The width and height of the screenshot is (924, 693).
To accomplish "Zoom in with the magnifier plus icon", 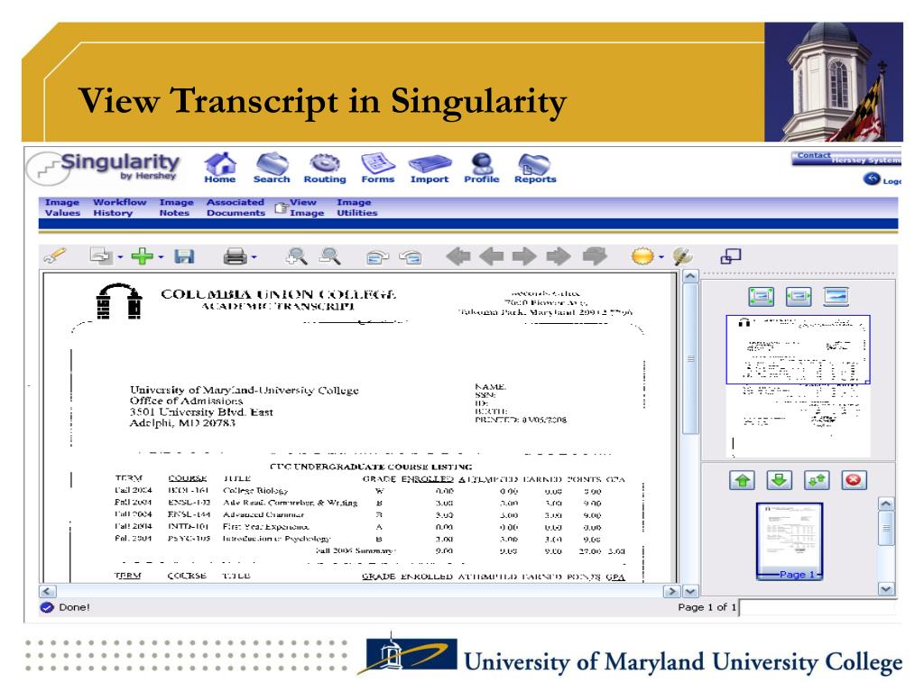I will click(296, 256).
